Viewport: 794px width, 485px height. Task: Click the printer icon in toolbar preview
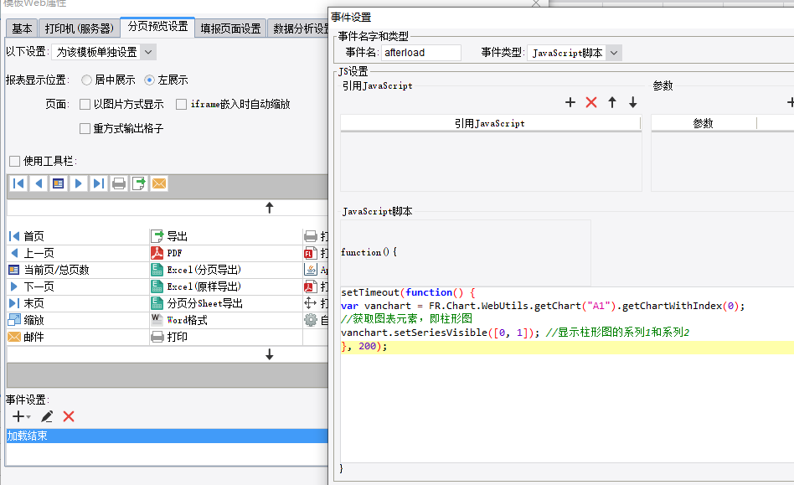point(118,183)
